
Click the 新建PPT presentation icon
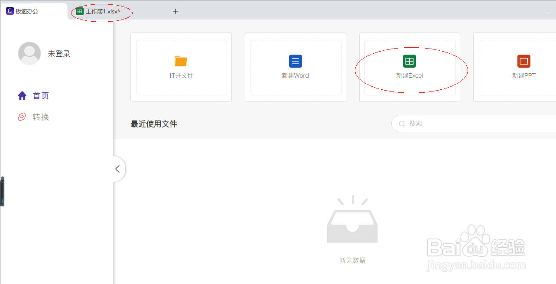pyautogui.click(x=524, y=61)
